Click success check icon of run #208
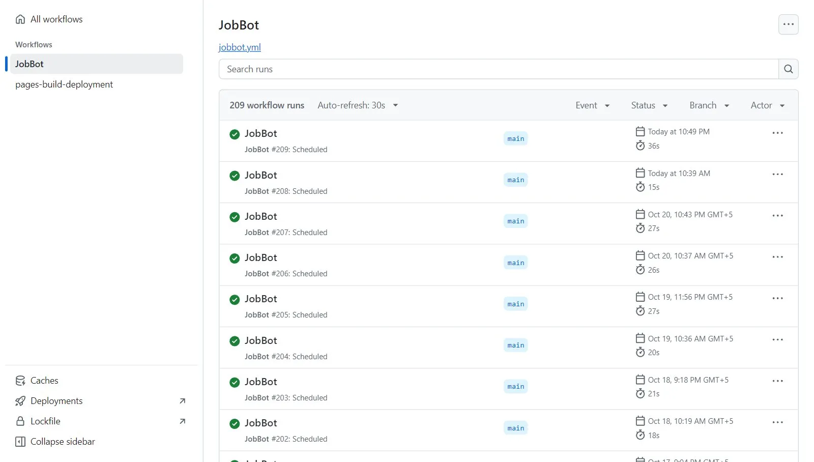The height and width of the screenshot is (462, 814). [235, 176]
